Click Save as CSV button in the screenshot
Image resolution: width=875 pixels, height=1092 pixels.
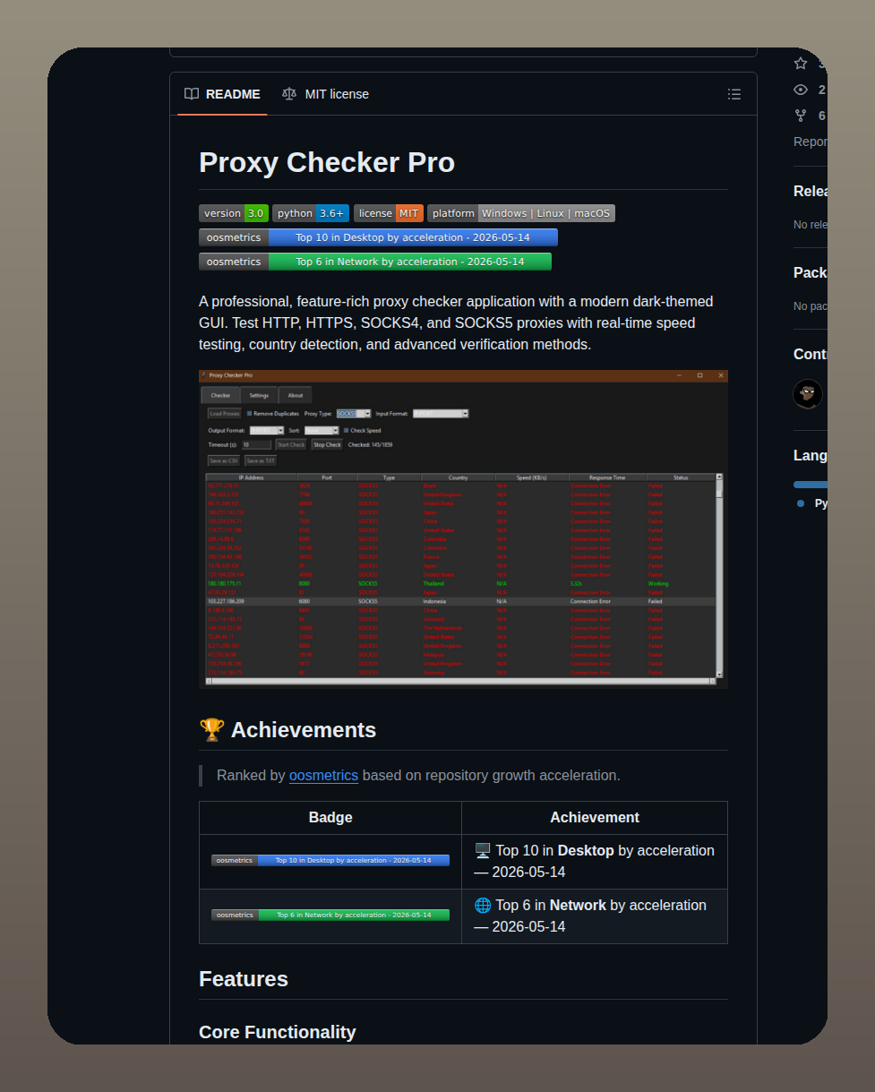pyautogui.click(x=224, y=460)
